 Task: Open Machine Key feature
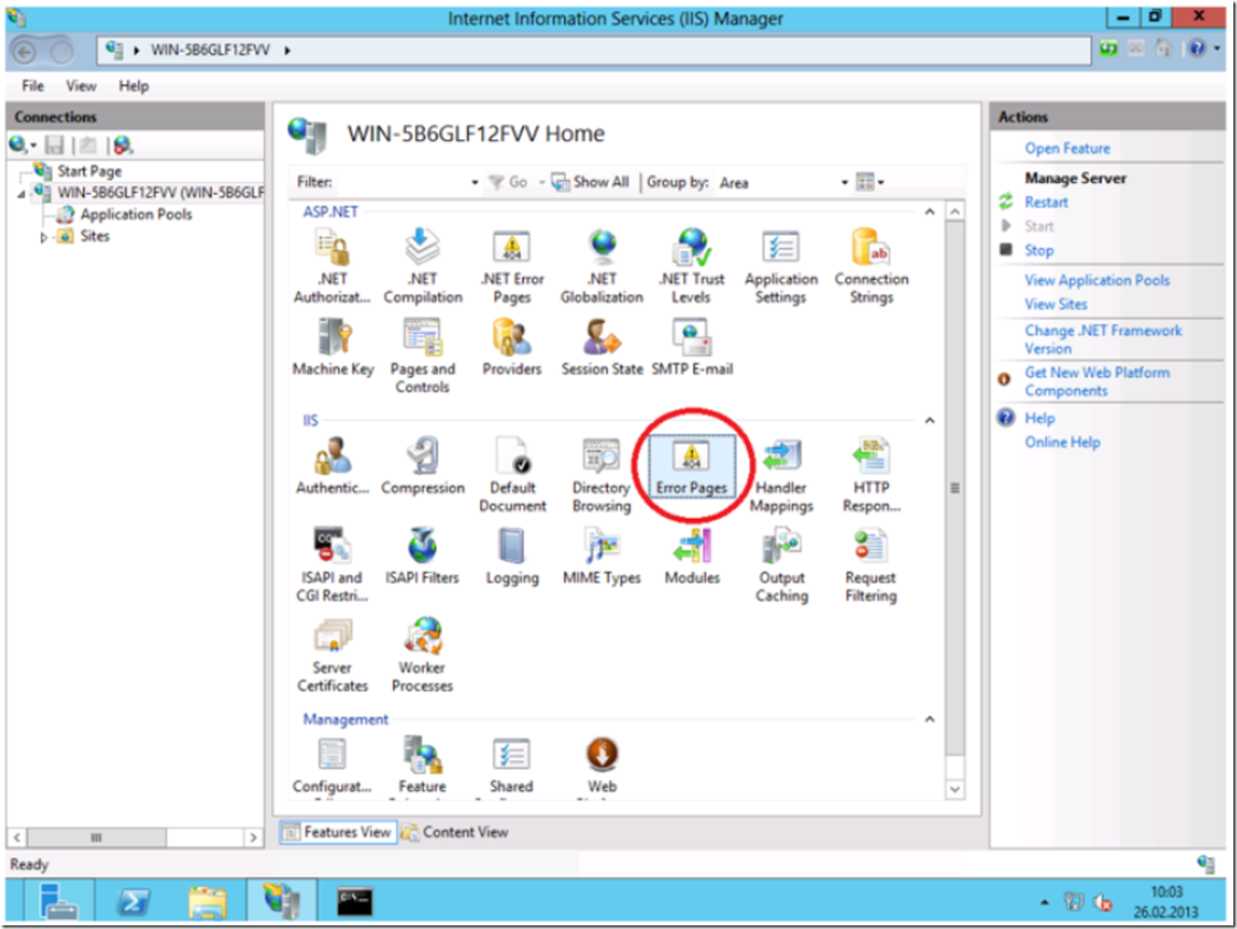click(333, 347)
